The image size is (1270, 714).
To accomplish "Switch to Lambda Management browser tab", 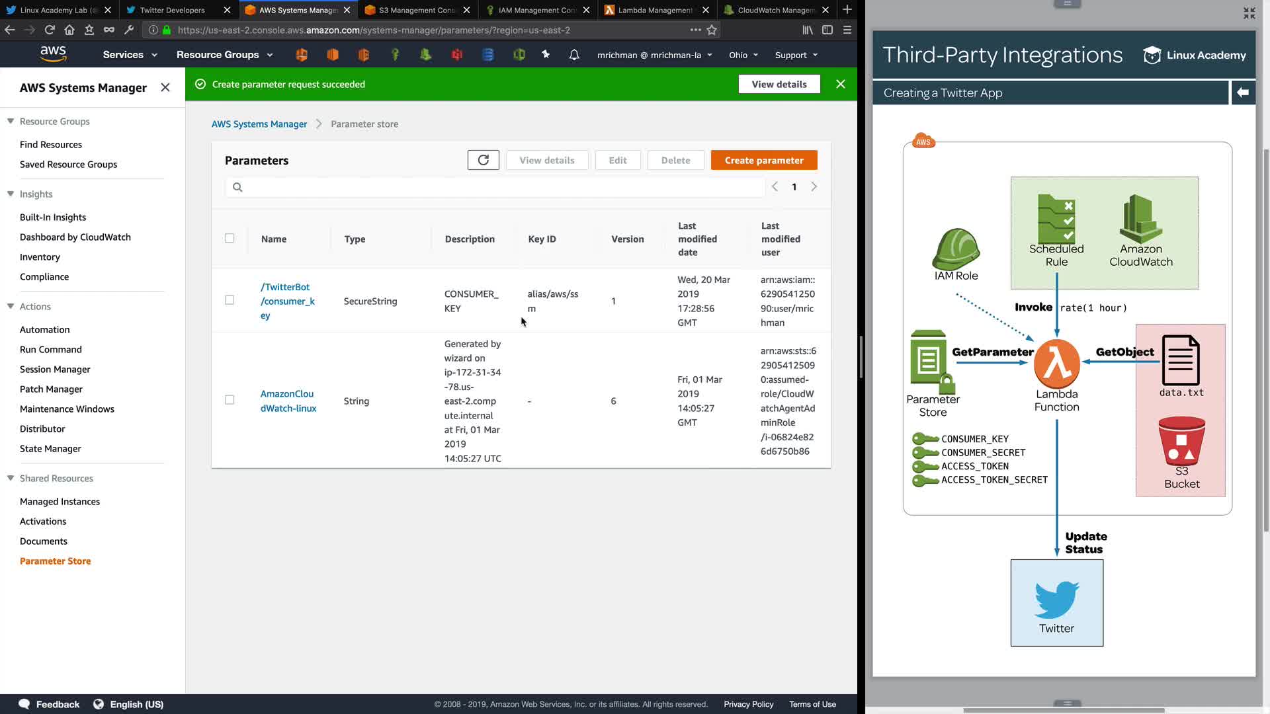I will (654, 10).
